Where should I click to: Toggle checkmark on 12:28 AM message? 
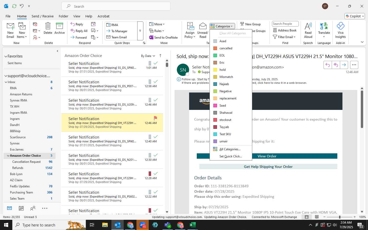[156, 173]
